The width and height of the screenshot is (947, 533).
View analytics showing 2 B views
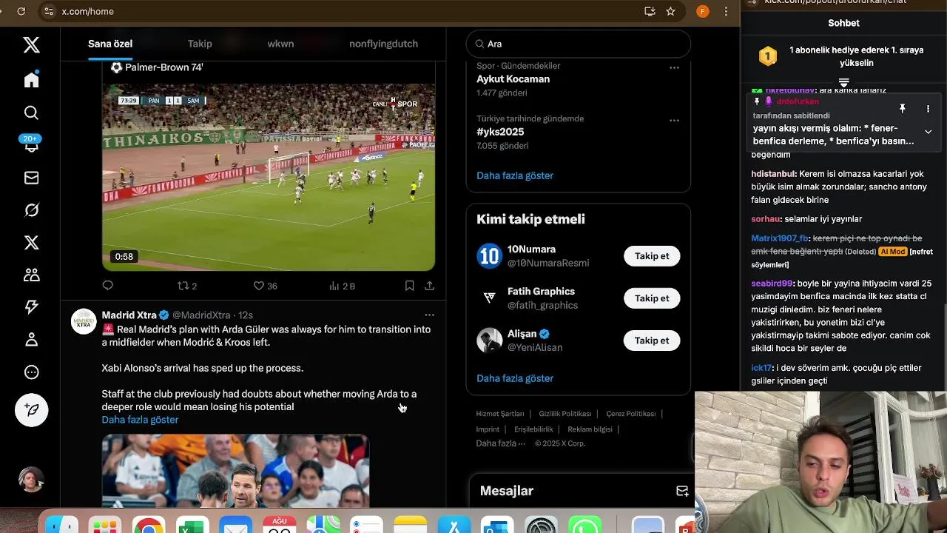(342, 286)
